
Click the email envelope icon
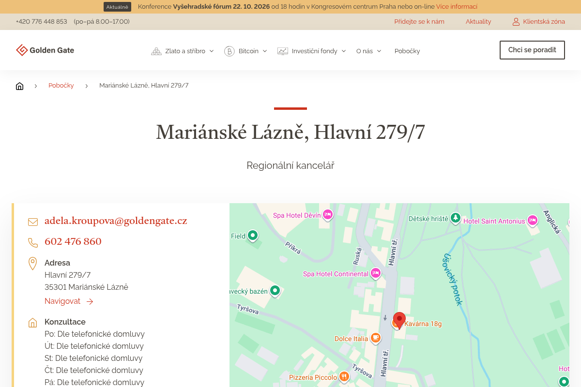pyautogui.click(x=33, y=222)
